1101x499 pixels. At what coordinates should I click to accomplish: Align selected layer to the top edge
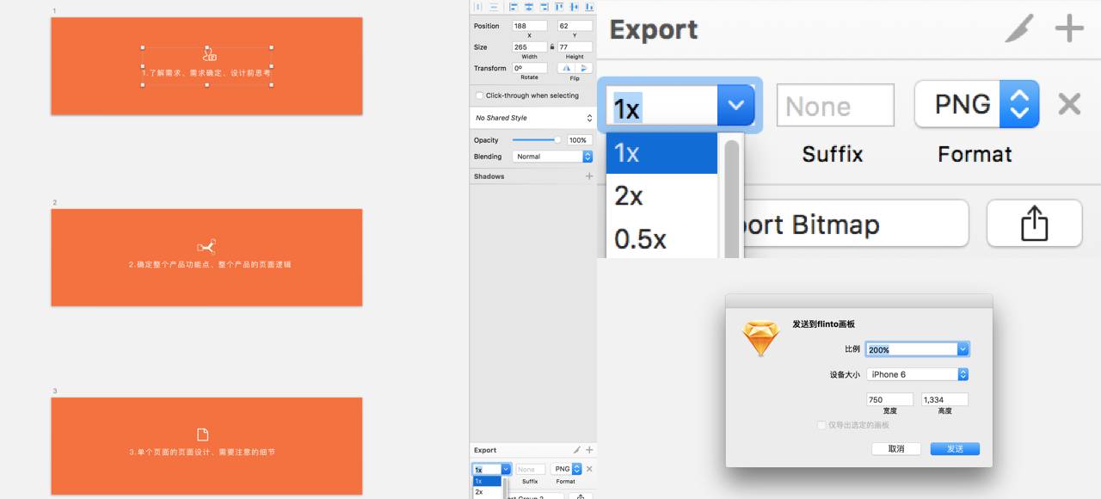(559, 7)
